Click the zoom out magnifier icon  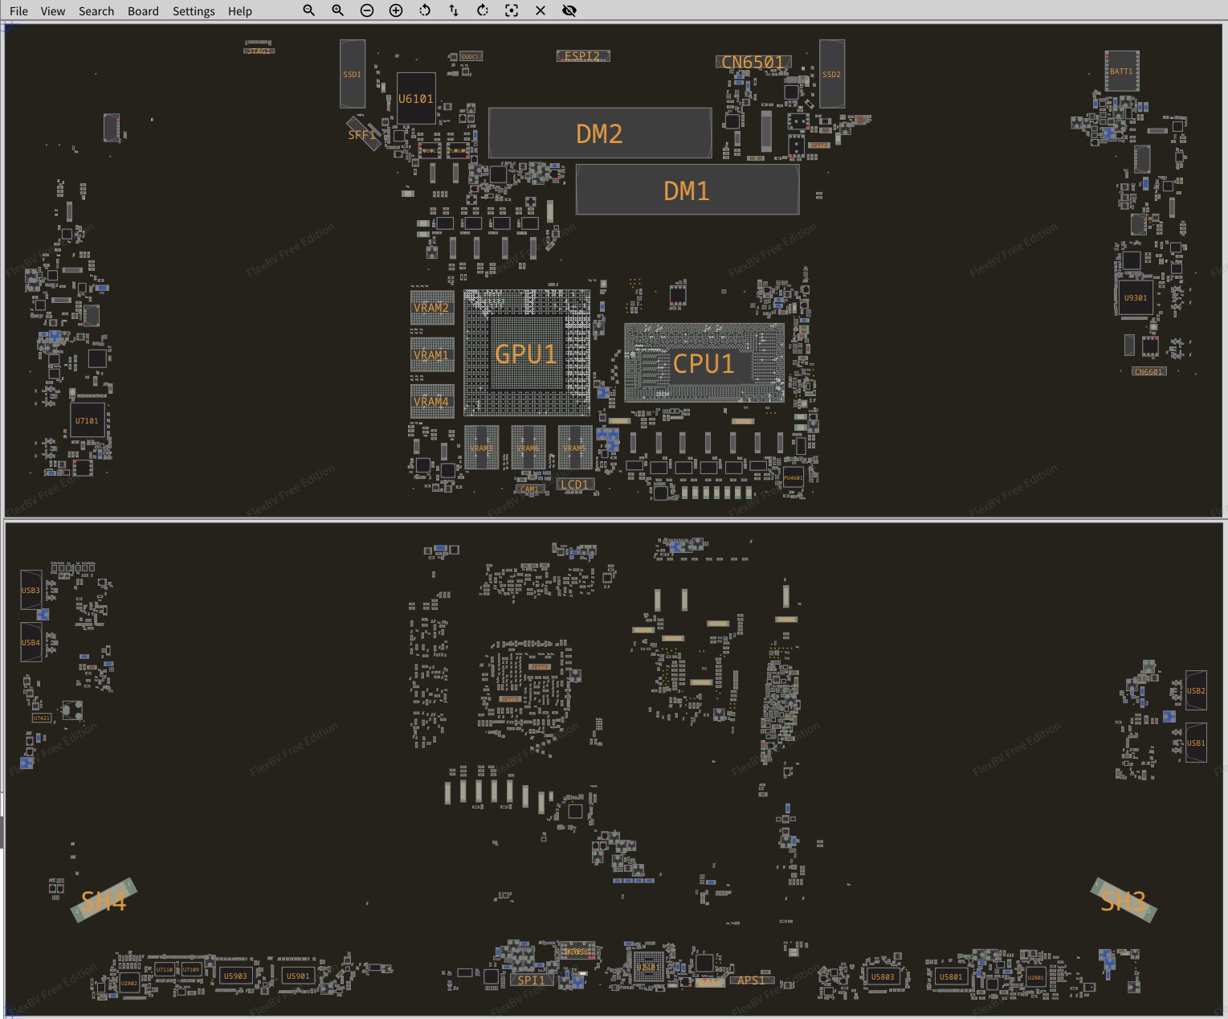coord(308,10)
